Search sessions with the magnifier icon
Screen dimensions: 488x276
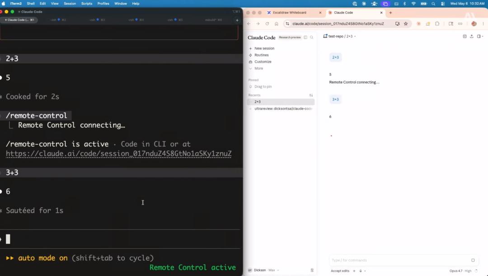(x=311, y=37)
